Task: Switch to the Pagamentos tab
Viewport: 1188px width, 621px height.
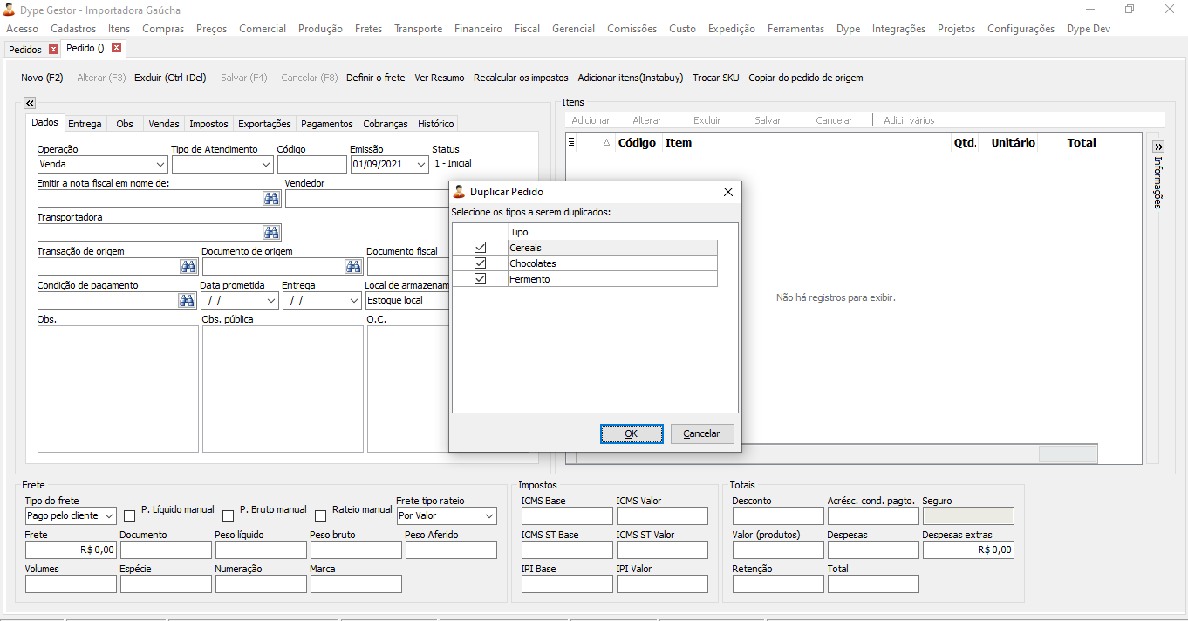Action: click(x=327, y=124)
